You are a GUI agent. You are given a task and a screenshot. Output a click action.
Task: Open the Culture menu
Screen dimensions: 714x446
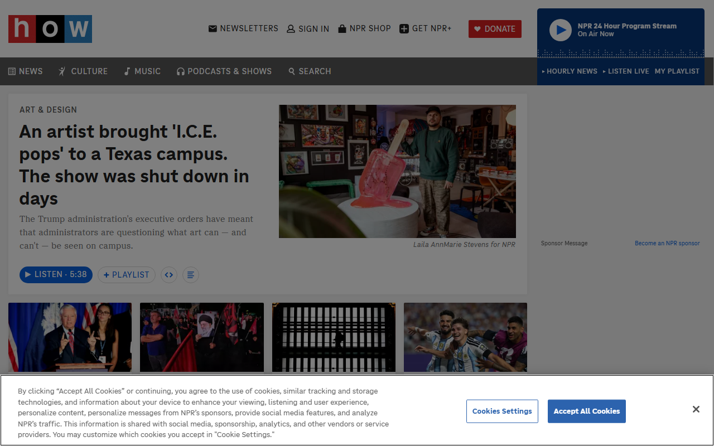pyautogui.click(x=83, y=71)
